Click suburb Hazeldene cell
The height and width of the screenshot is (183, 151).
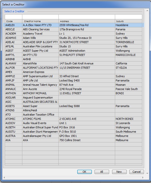pos(128,25)
